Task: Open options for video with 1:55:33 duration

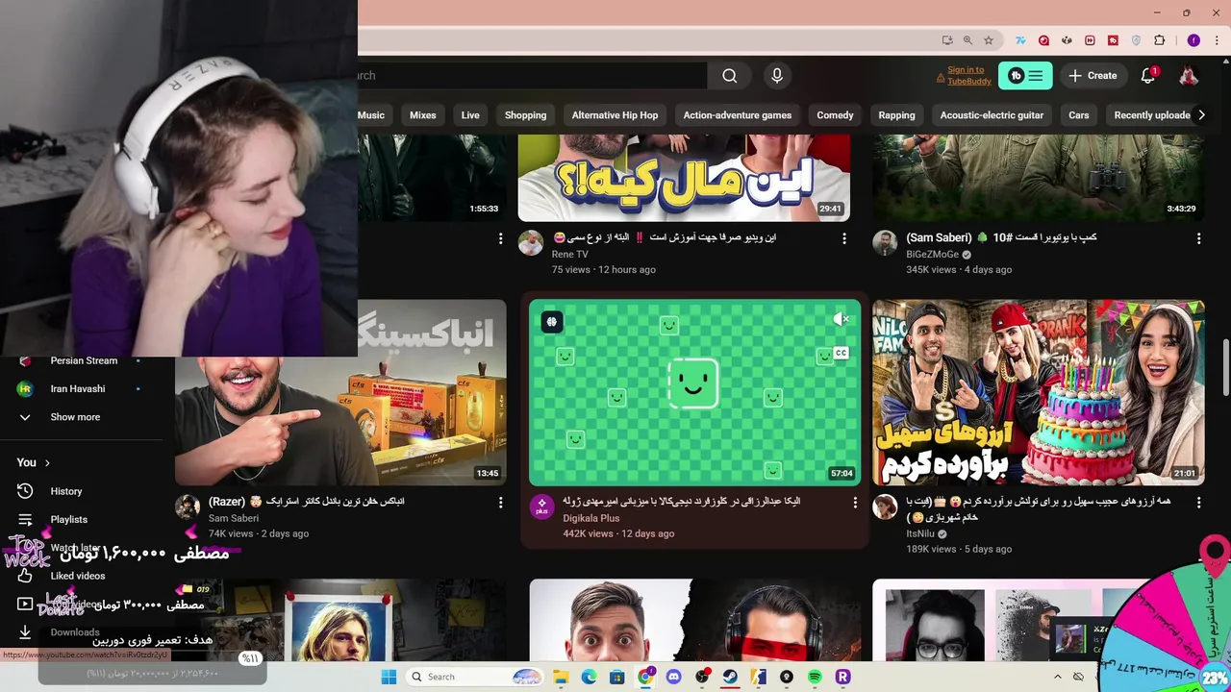Action: point(500,238)
